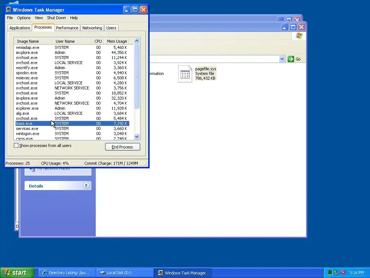Image resolution: width=370 pixels, height=278 pixels.
Task: Click the red security shield tray icon
Action: click(x=343, y=273)
